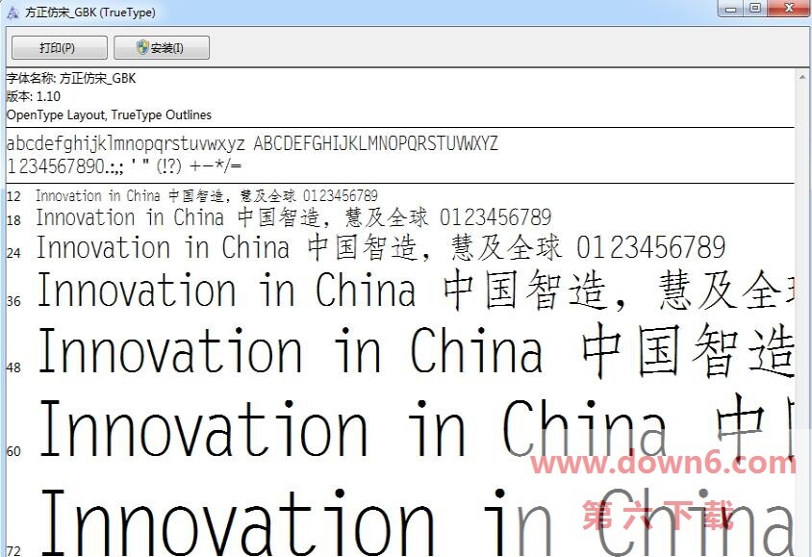Click the OpenType Layout, TrueType Outlines text

[x=109, y=114]
